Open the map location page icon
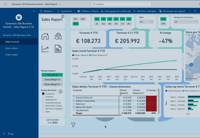Viewport: 200px width, 138px height. (x=58, y=36)
